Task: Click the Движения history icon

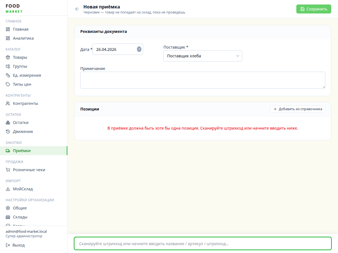Action: coord(8,132)
